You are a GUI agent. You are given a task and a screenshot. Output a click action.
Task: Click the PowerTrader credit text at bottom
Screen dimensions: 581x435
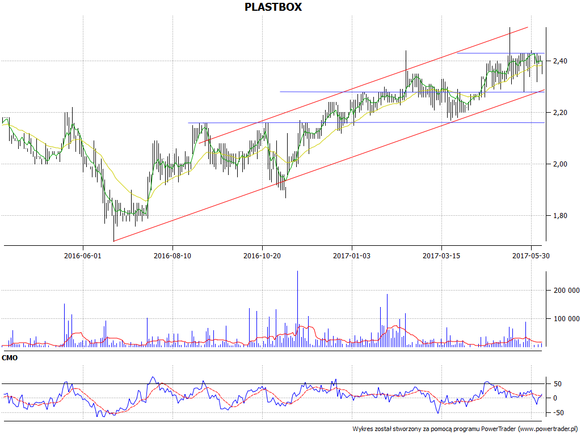click(465, 429)
